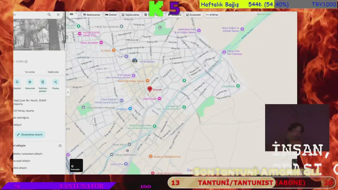Select Hotel Psidia marker

point(159,99)
